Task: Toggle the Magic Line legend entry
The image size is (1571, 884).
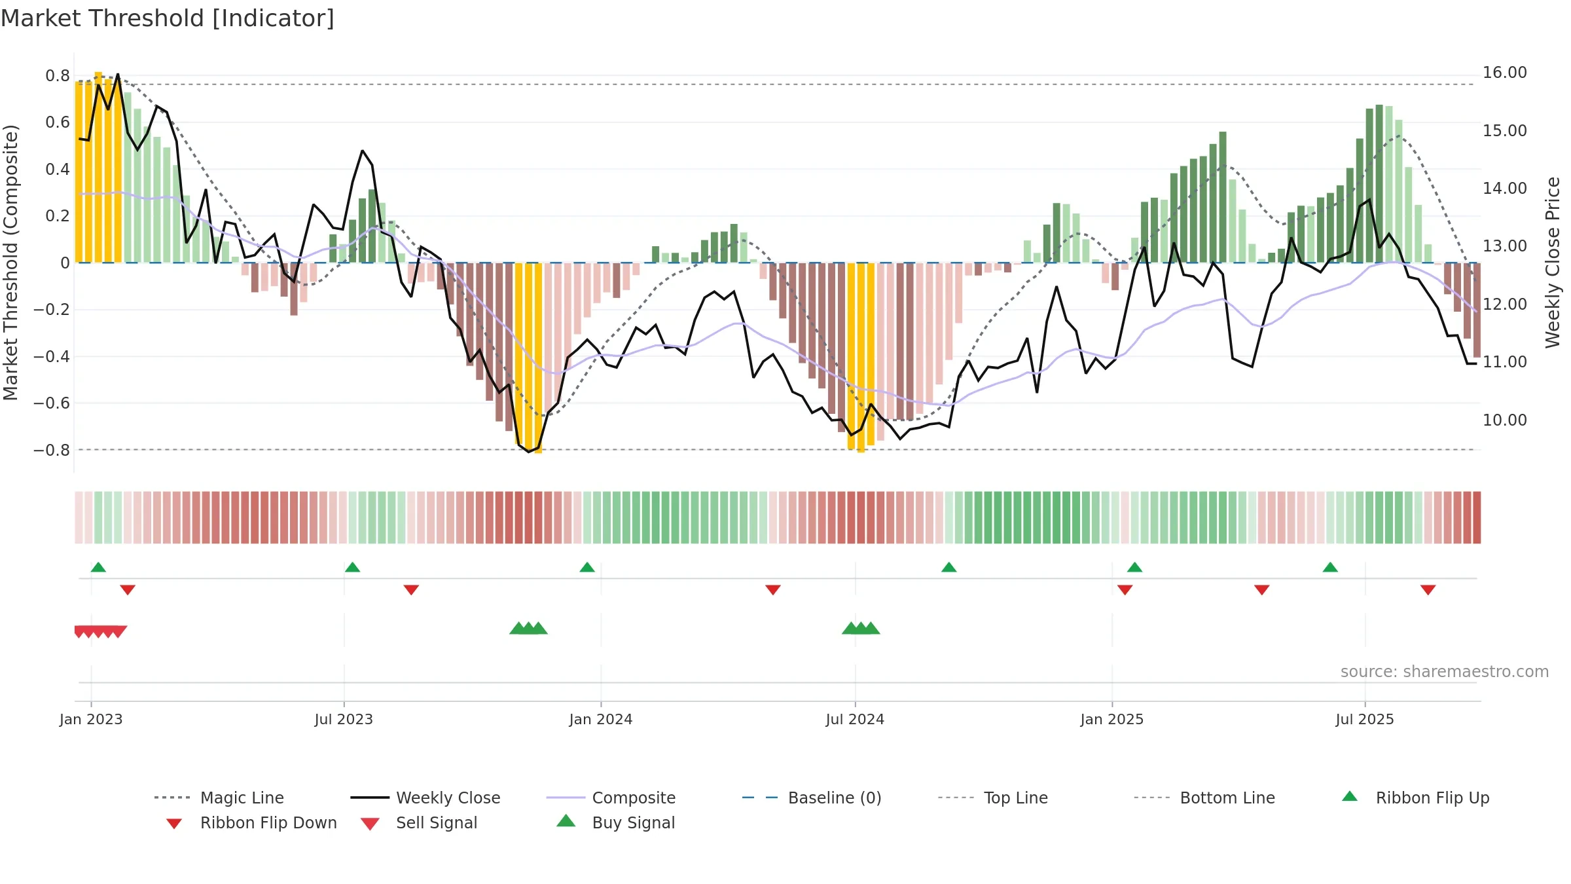Action: coord(219,798)
